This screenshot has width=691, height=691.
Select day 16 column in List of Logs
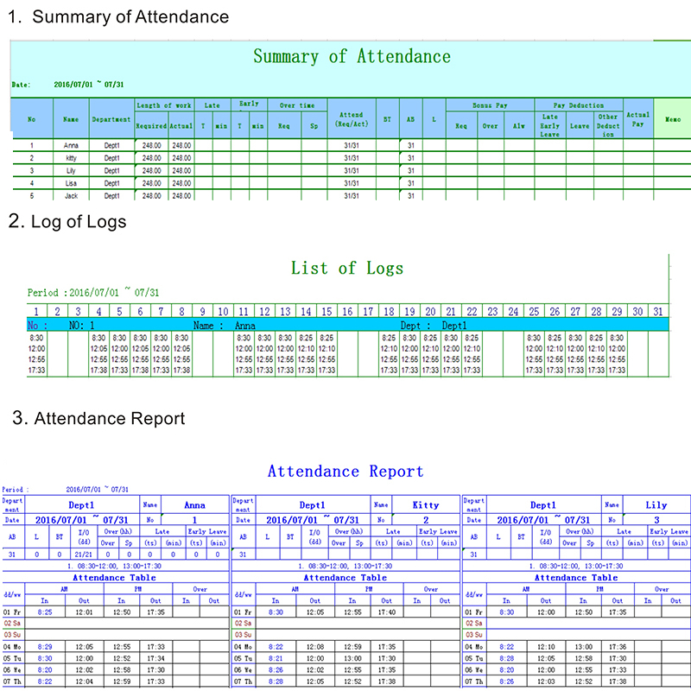pyautogui.click(x=346, y=312)
